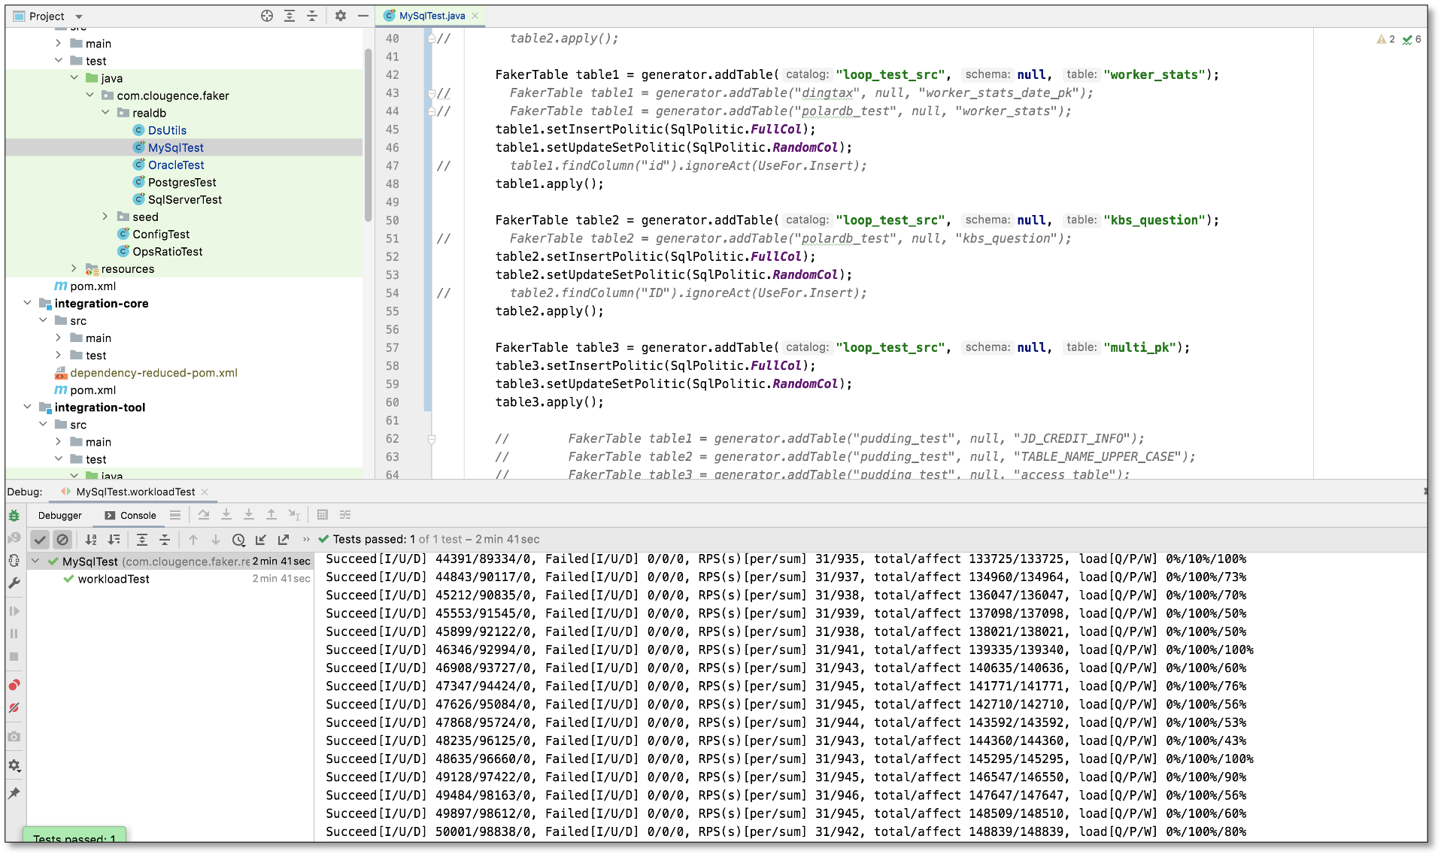The image size is (1441, 857).
Task: Click the stop debug square icon
Action: coord(14,656)
